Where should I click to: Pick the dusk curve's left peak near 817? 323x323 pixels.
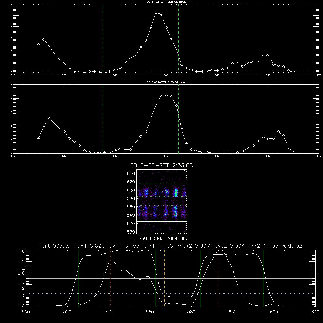(x=49, y=118)
